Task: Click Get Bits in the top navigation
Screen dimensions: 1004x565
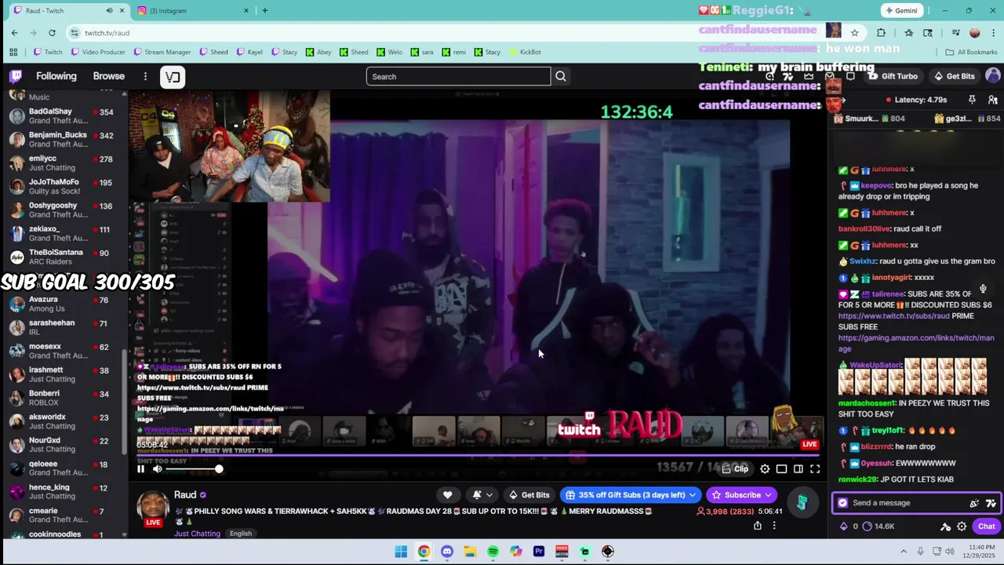Action: click(954, 76)
